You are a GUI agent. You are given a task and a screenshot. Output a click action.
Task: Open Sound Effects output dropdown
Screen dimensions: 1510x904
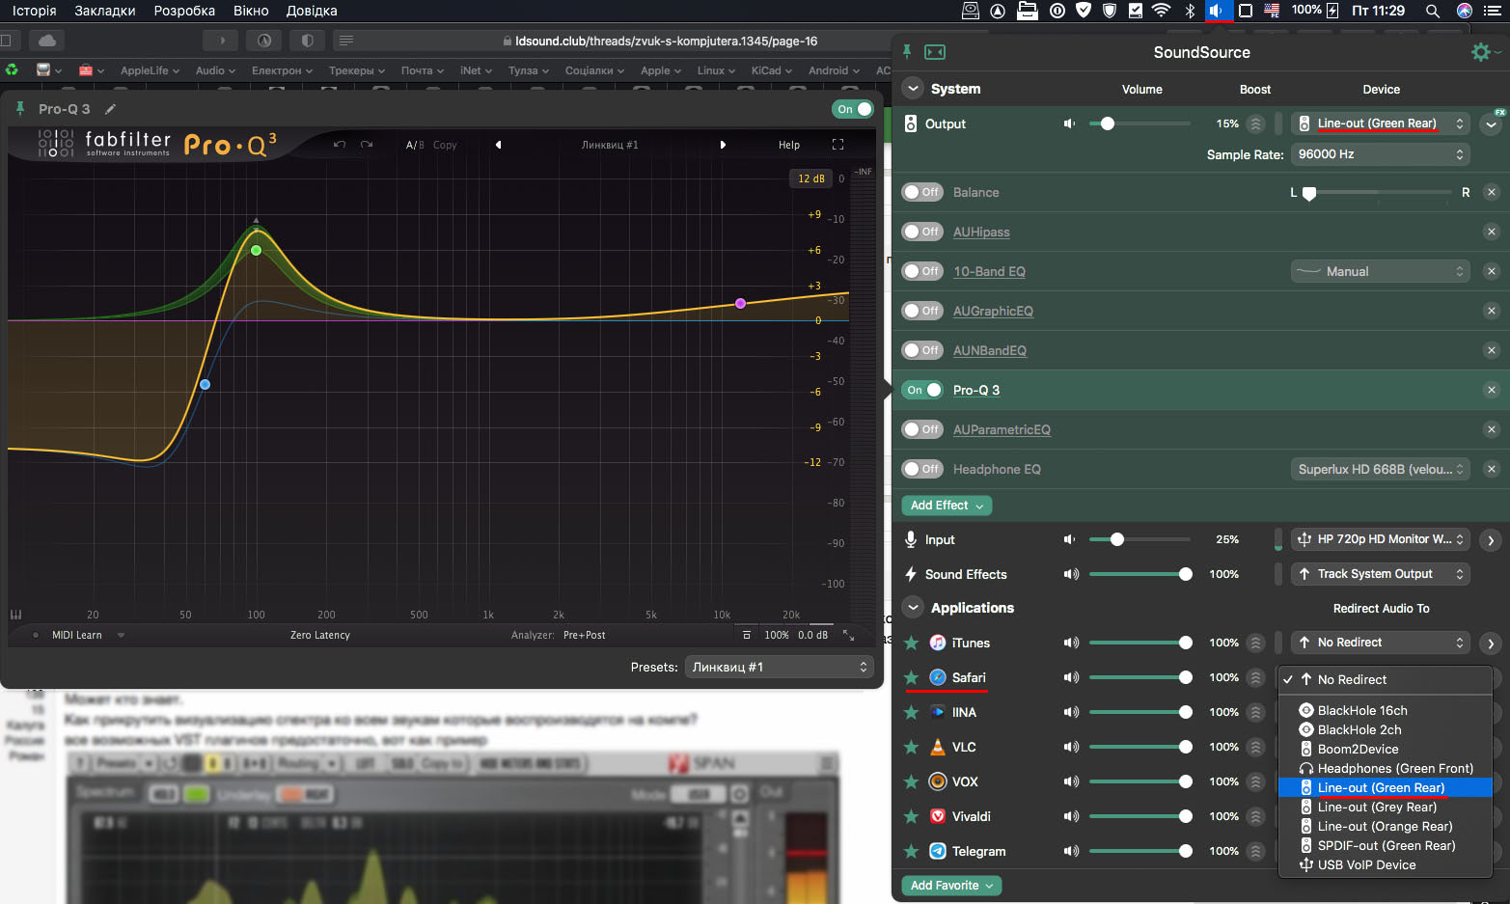(1381, 574)
